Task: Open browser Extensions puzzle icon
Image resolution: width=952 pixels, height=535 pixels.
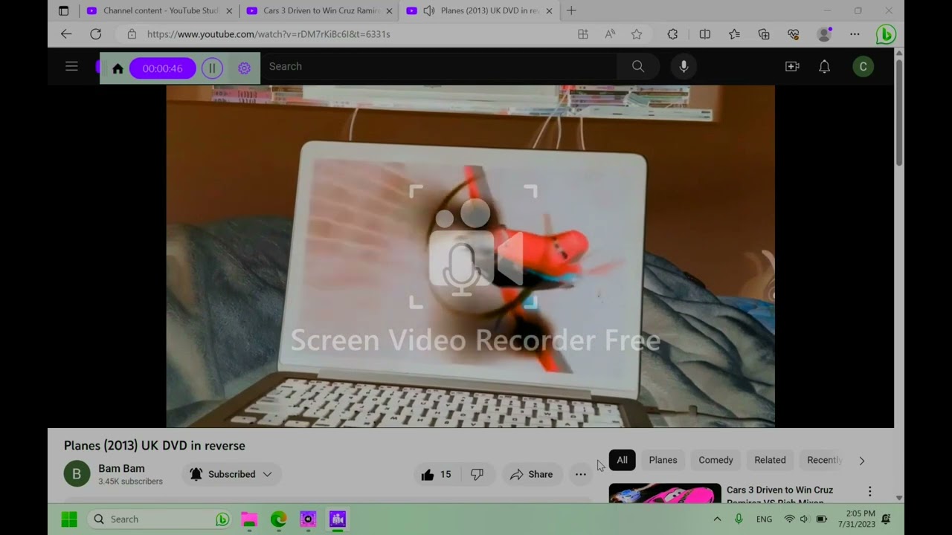Action: pos(673,34)
